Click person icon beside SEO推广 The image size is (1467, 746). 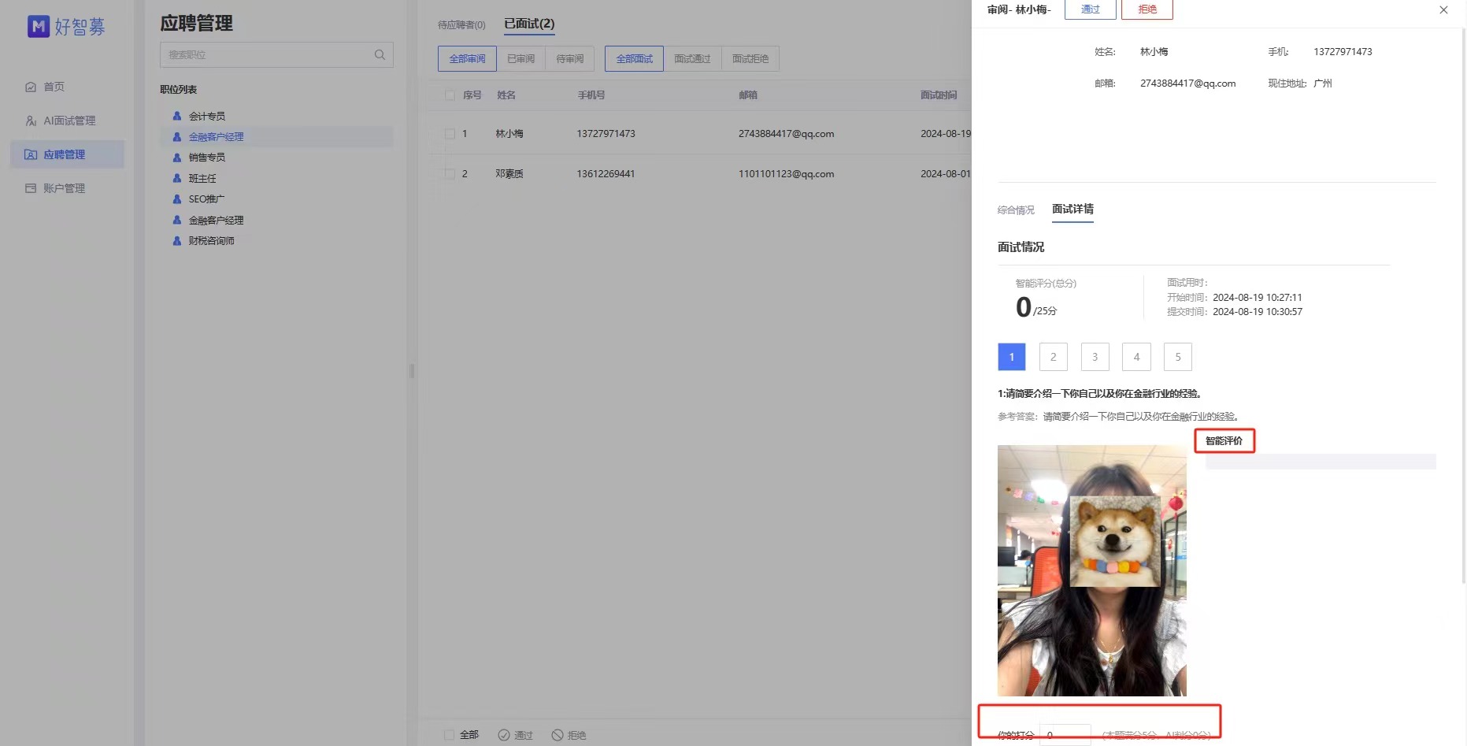click(x=177, y=199)
